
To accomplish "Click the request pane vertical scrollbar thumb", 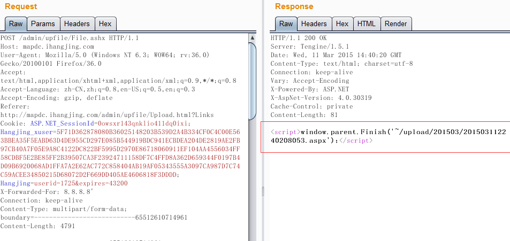I will [253, 81].
